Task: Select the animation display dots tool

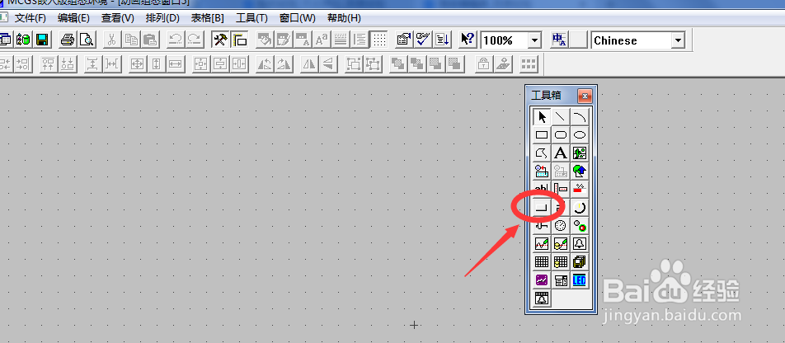Action: pyautogui.click(x=579, y=225)
